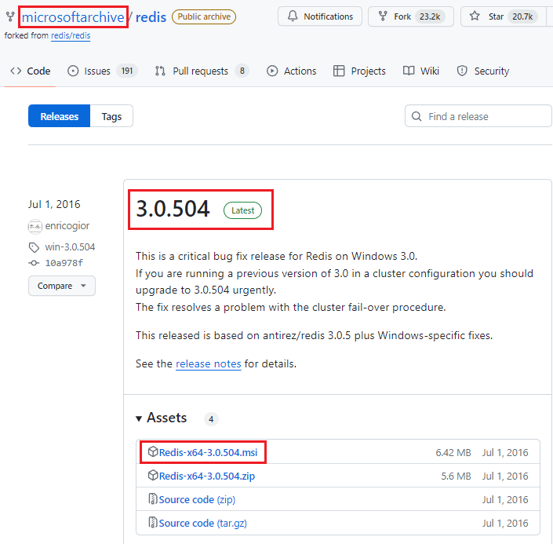Screen dimensions: 553x544
Task: Click the file-zip icon beside Source code (tar.gz)
Action: point(153,522)
